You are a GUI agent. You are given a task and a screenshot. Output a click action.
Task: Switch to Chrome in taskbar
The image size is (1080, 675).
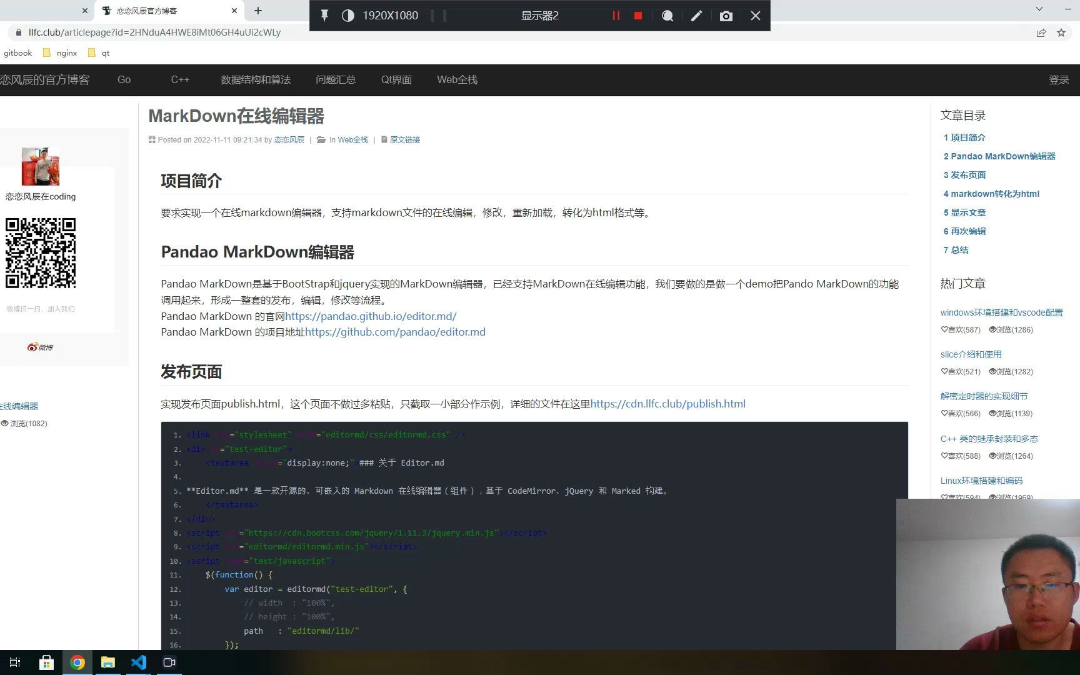click(x=77, y=662)
